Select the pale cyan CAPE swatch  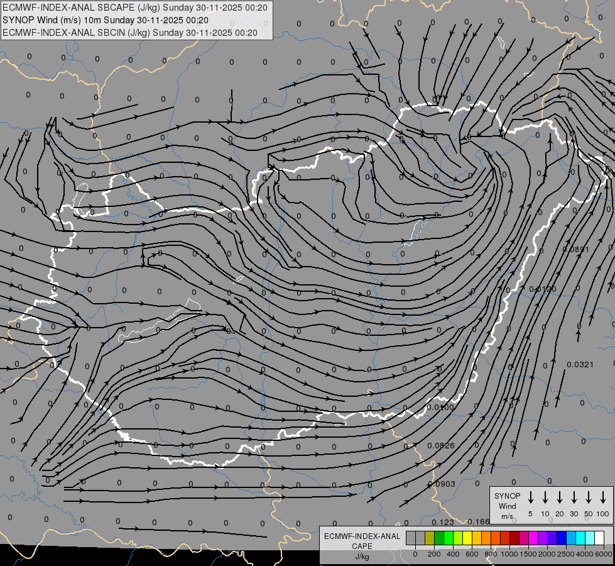591,538
